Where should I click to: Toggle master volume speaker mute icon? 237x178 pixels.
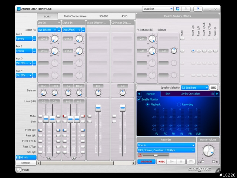click(x=213, y=162)
